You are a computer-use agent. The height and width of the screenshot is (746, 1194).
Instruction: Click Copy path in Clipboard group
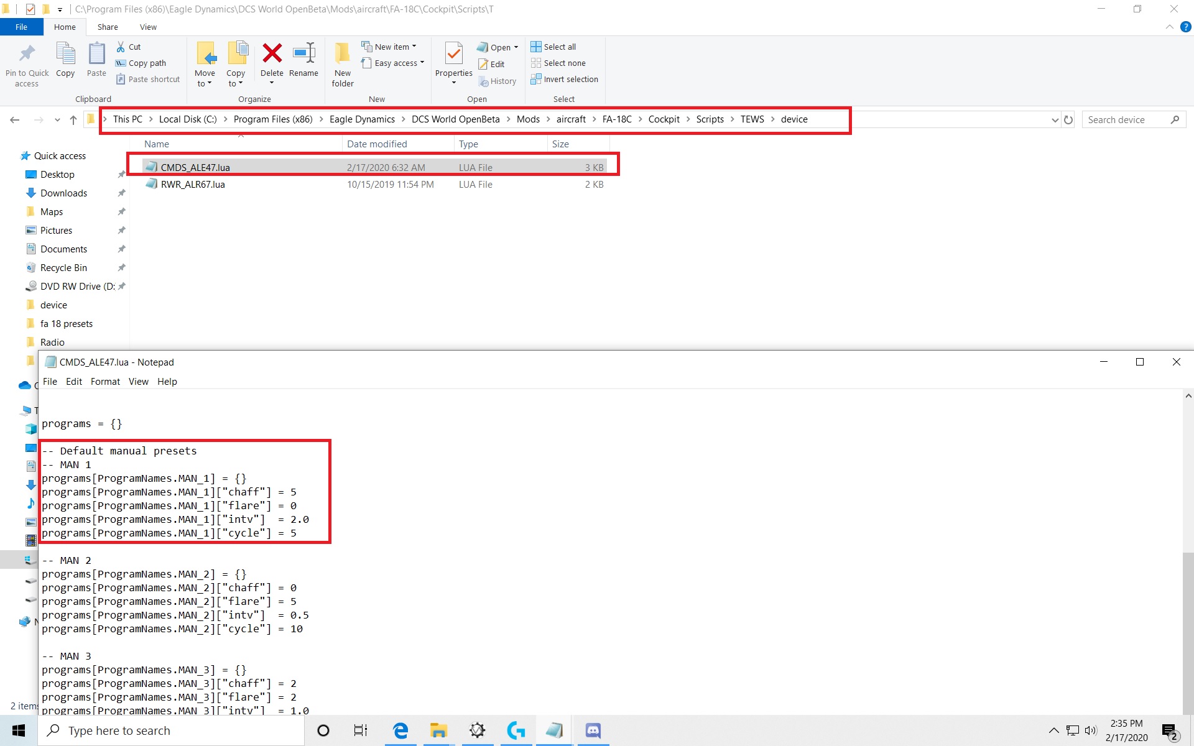[141, 63]
